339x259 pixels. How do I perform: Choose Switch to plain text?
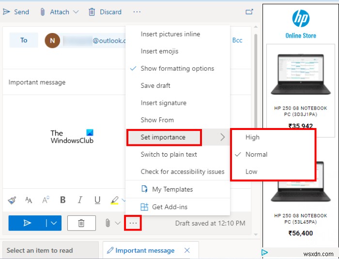(x=178, y=154)
